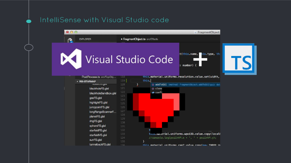Click the closing brace on line 135
Image resolution: width=291 pixels, height=163 pixels.
tap(144, 141)
